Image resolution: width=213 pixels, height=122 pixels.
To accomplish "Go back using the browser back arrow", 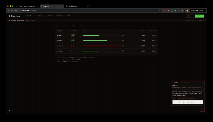I will point(8,11).
